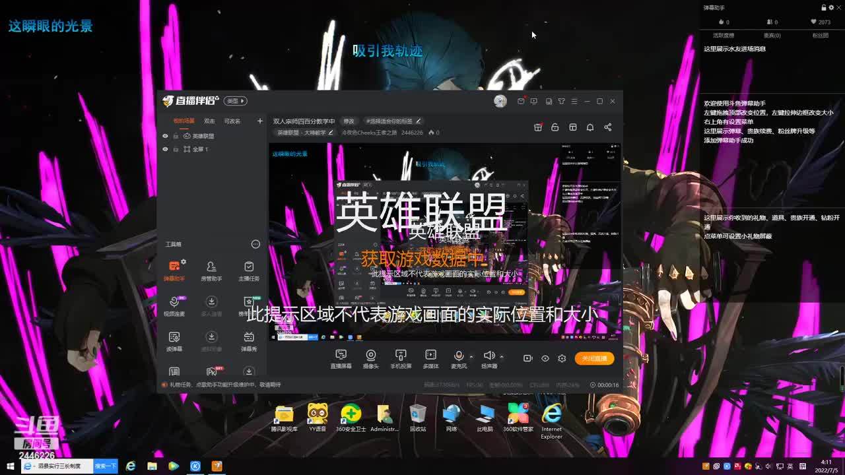Switch to the 可改名 scene tab
This screenshot has height=475, width=845.
point(232,121)
